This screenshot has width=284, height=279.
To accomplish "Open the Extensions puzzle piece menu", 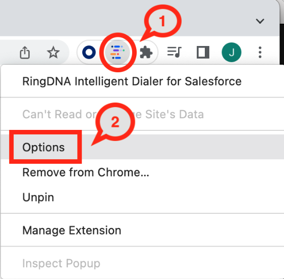I will [146, 53].
